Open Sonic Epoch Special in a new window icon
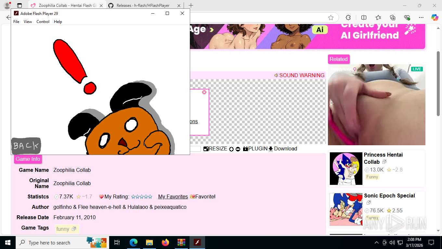 [369, 203]
